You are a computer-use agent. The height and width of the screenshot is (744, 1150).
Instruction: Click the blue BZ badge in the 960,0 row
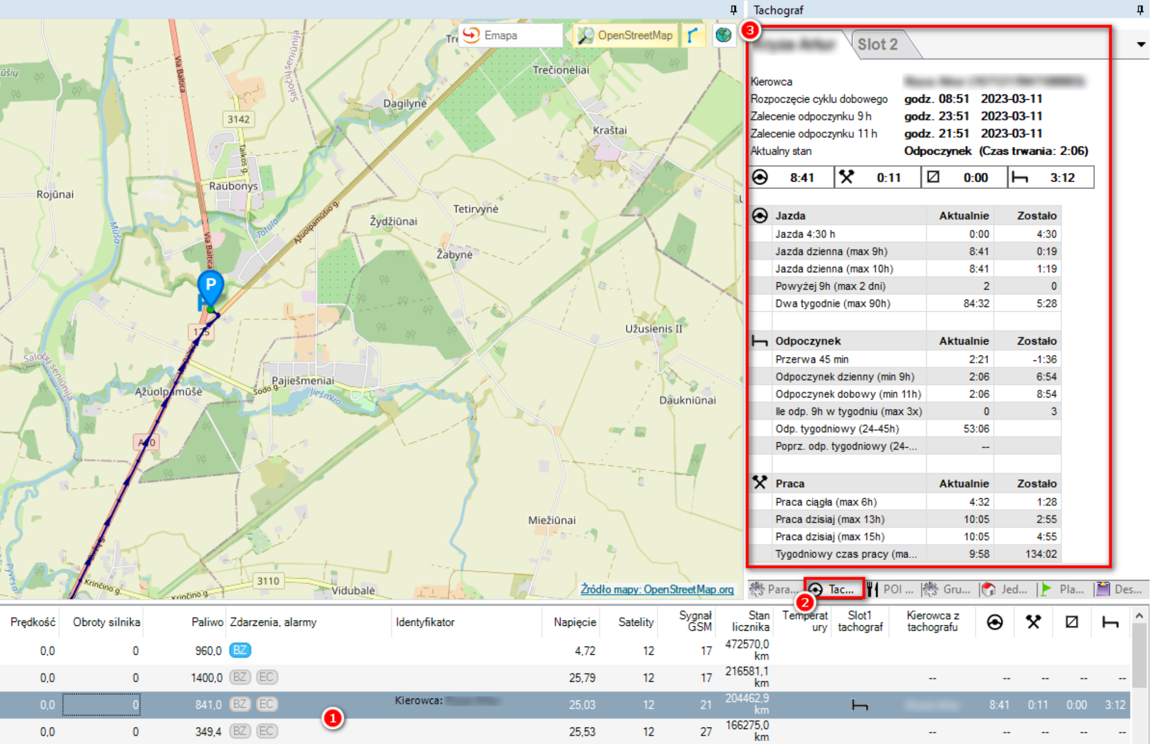240,650
